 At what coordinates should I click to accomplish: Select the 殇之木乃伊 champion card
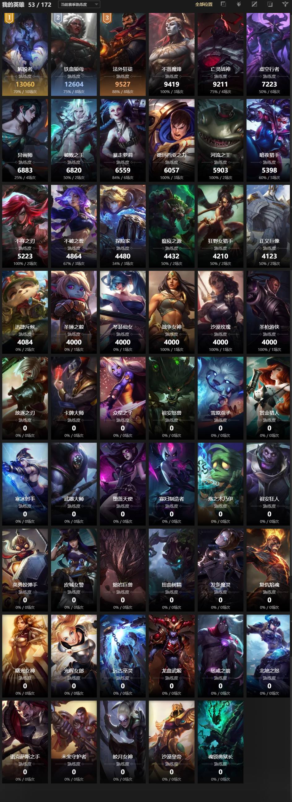(x=221, y=484)
